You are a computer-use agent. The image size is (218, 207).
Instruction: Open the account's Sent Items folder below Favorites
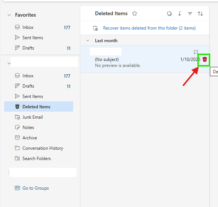coord(39,96)
